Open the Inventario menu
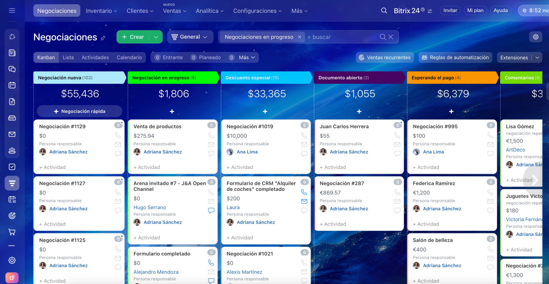This screenshot has width=549, height=284. click(102, 11)
